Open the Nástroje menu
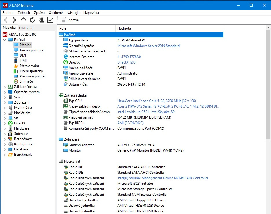 (73, 13)
